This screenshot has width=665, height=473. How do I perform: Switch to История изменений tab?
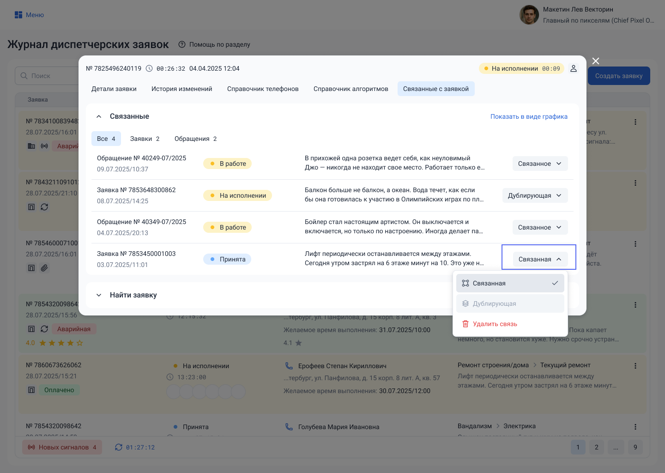181,89
